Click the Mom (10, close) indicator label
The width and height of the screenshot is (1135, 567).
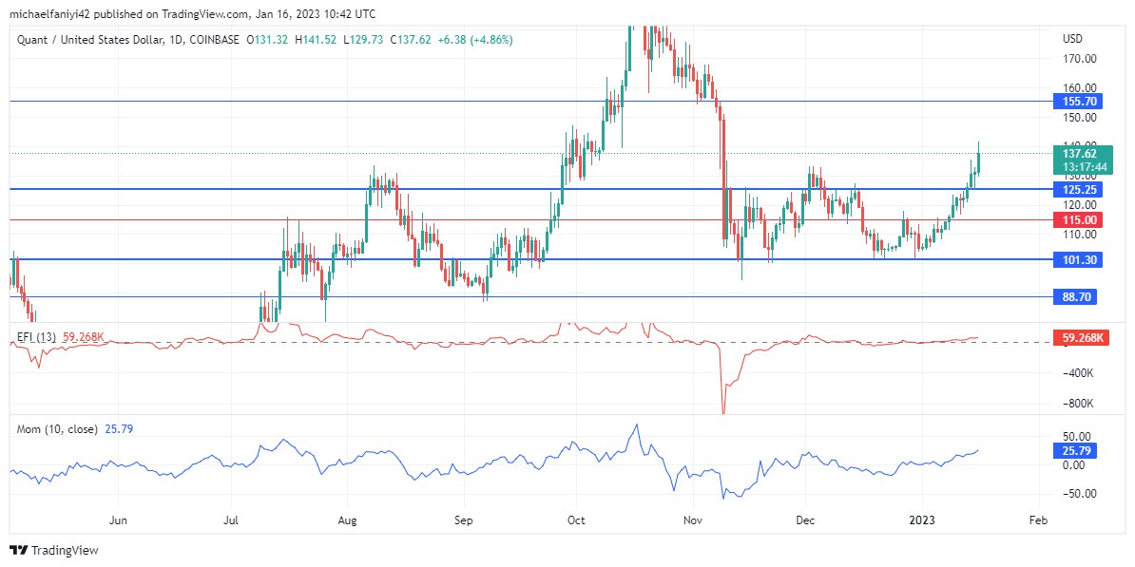(x=57, y=429)
